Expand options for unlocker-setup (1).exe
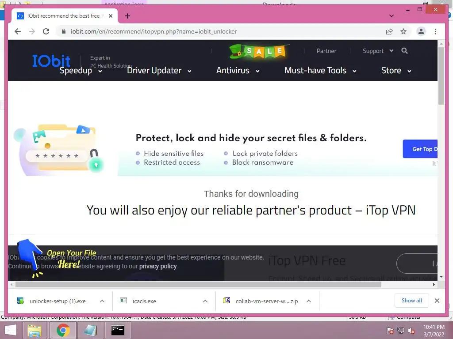Screen dimensions: 453x339 coord(102,301)
